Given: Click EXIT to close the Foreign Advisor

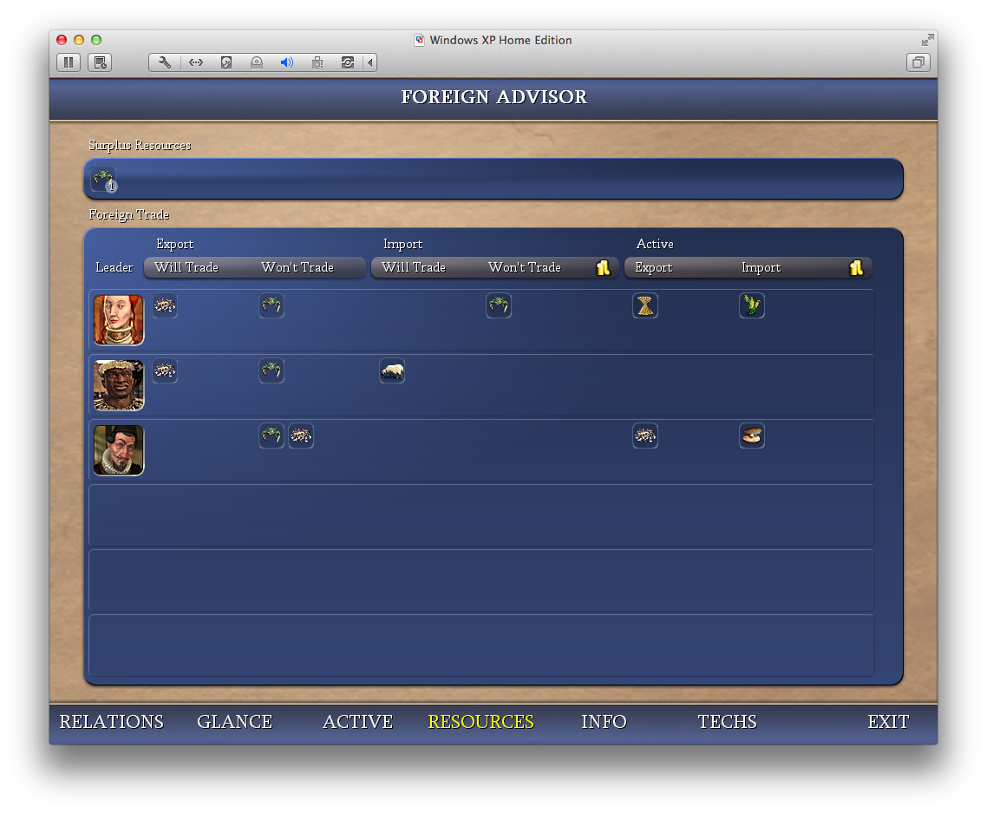Looking at the screenshot, I should (888, 722).
